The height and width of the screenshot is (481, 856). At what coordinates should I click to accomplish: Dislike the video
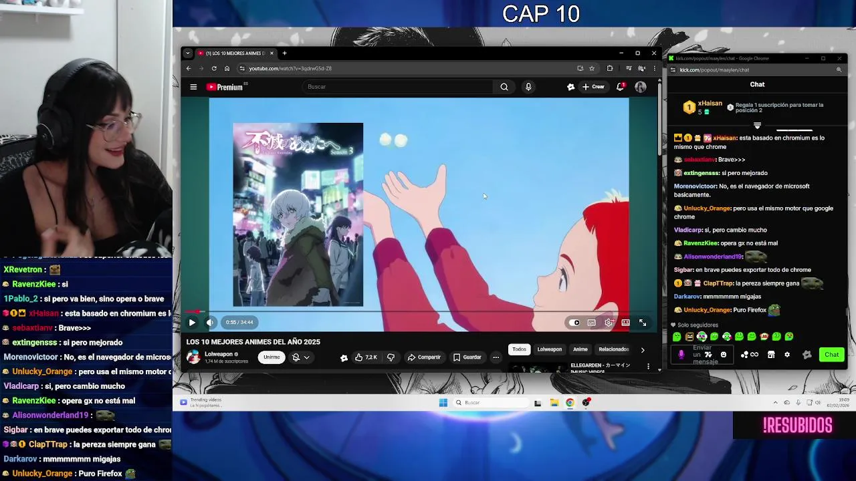(x=391, y=357)
